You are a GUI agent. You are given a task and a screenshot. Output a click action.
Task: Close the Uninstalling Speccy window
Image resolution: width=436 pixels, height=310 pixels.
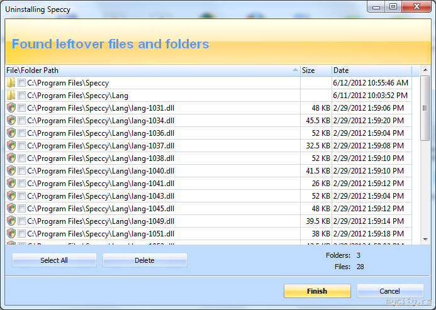(416, 6)
